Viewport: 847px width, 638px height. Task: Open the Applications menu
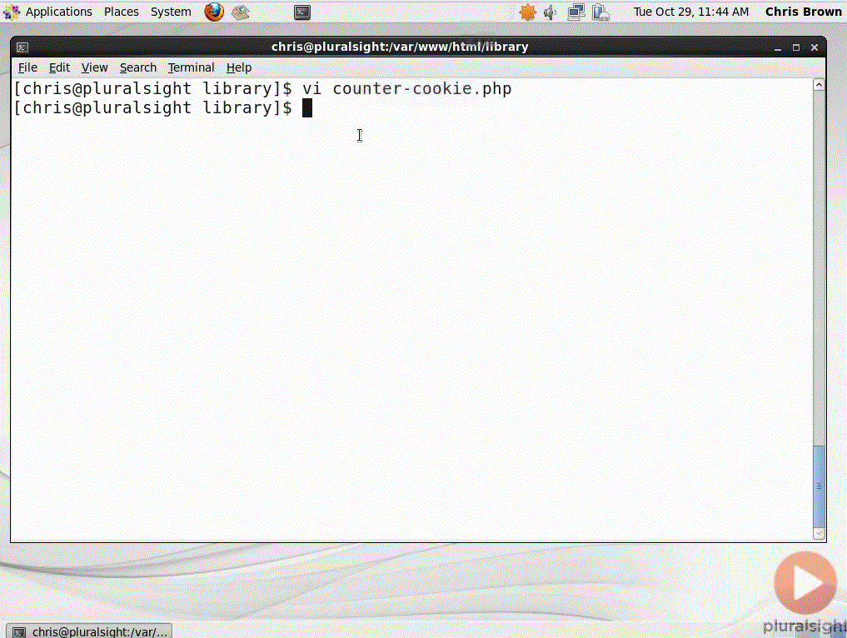[x=58, y=12]
